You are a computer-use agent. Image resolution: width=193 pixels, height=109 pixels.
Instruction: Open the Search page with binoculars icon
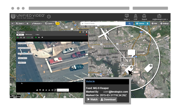[x=144, y=17]
